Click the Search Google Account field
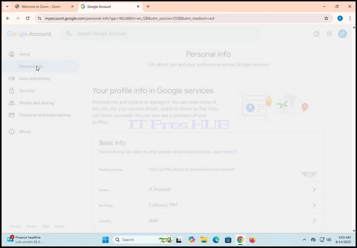This screenshot has height=248, width=357. pos(160,34)
